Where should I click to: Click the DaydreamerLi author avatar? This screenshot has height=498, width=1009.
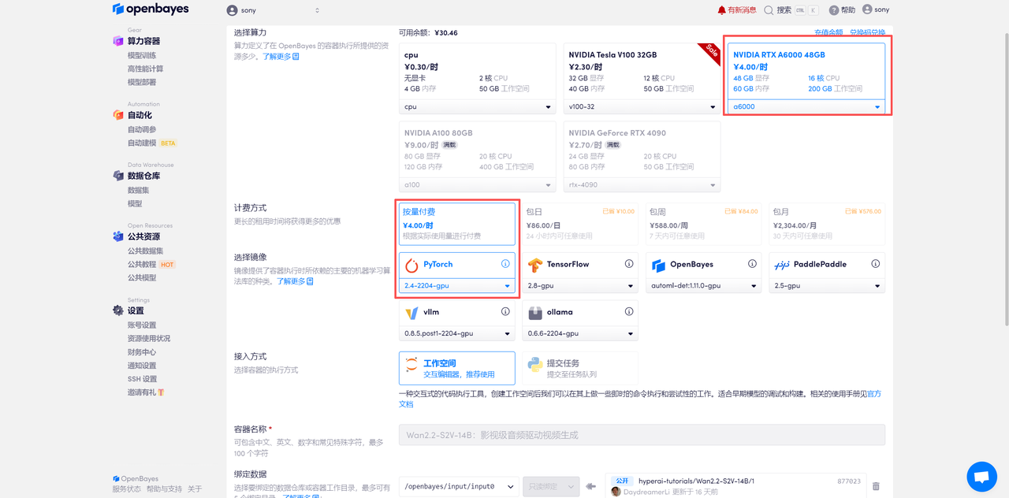click(x=616, y=492)
